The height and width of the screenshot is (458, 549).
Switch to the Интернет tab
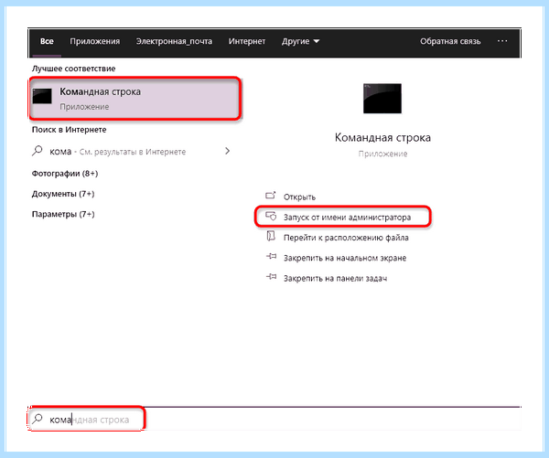tap(247, 41)
